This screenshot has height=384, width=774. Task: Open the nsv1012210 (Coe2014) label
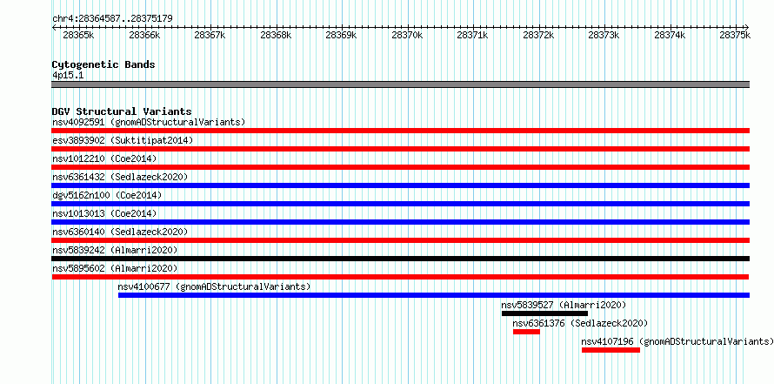point(104,158)
